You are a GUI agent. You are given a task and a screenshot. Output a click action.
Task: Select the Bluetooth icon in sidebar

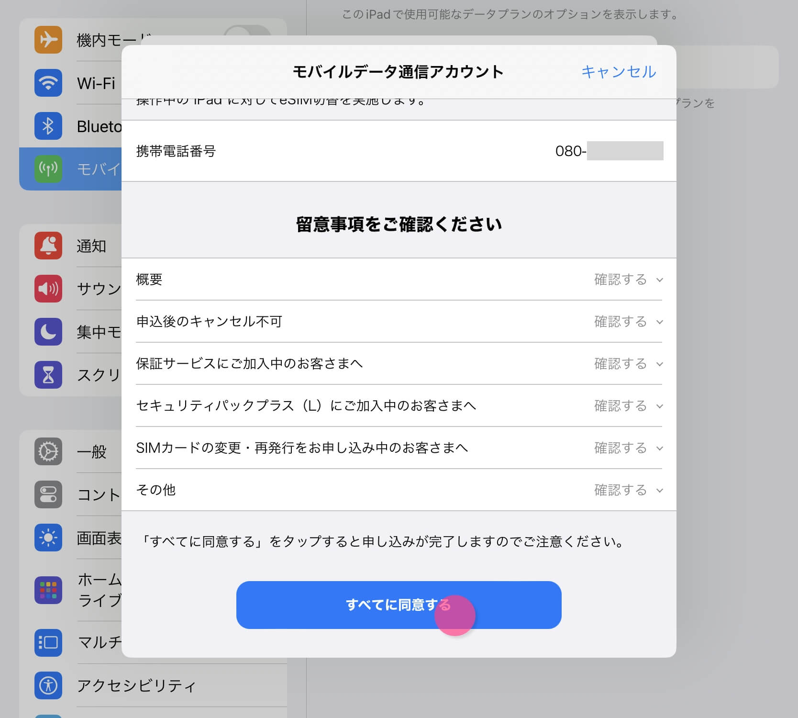coord(48,126)
